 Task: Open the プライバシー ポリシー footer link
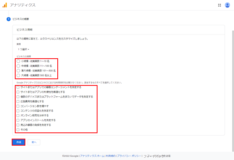tap(129, 156)
